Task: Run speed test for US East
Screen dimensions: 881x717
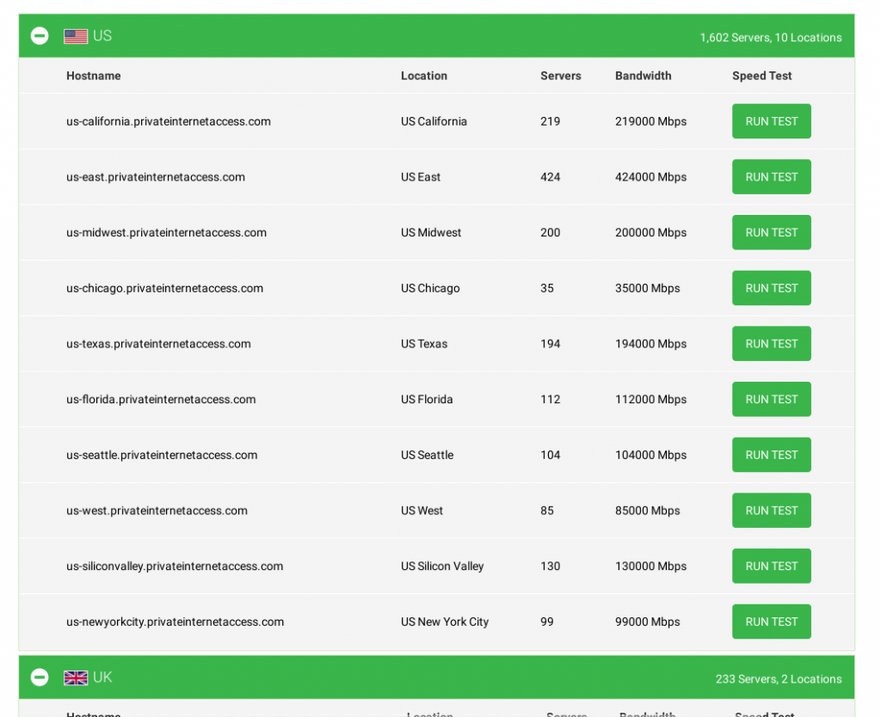Action: coord(772,177)
